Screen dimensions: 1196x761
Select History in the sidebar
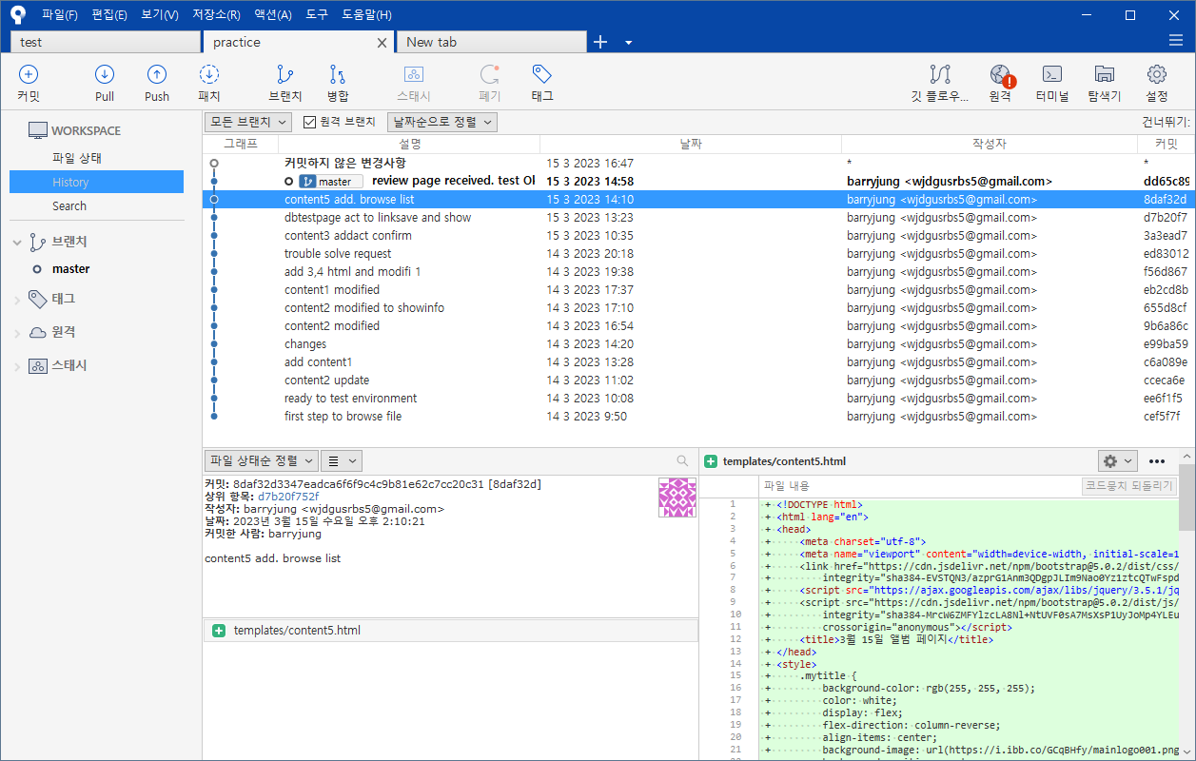(x=96, y=182)
